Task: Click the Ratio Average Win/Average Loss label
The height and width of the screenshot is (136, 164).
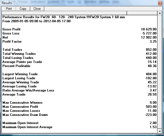Action: [28, 90]
